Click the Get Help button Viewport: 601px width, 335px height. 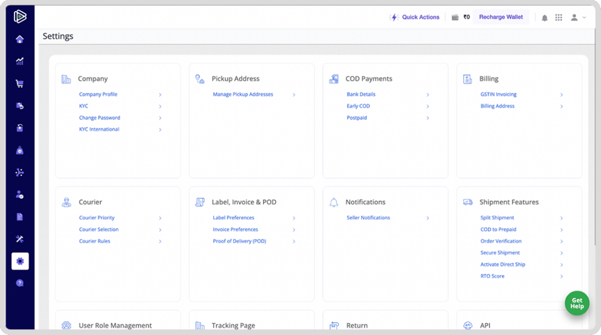pyautogui.click(x=577, y=303)
